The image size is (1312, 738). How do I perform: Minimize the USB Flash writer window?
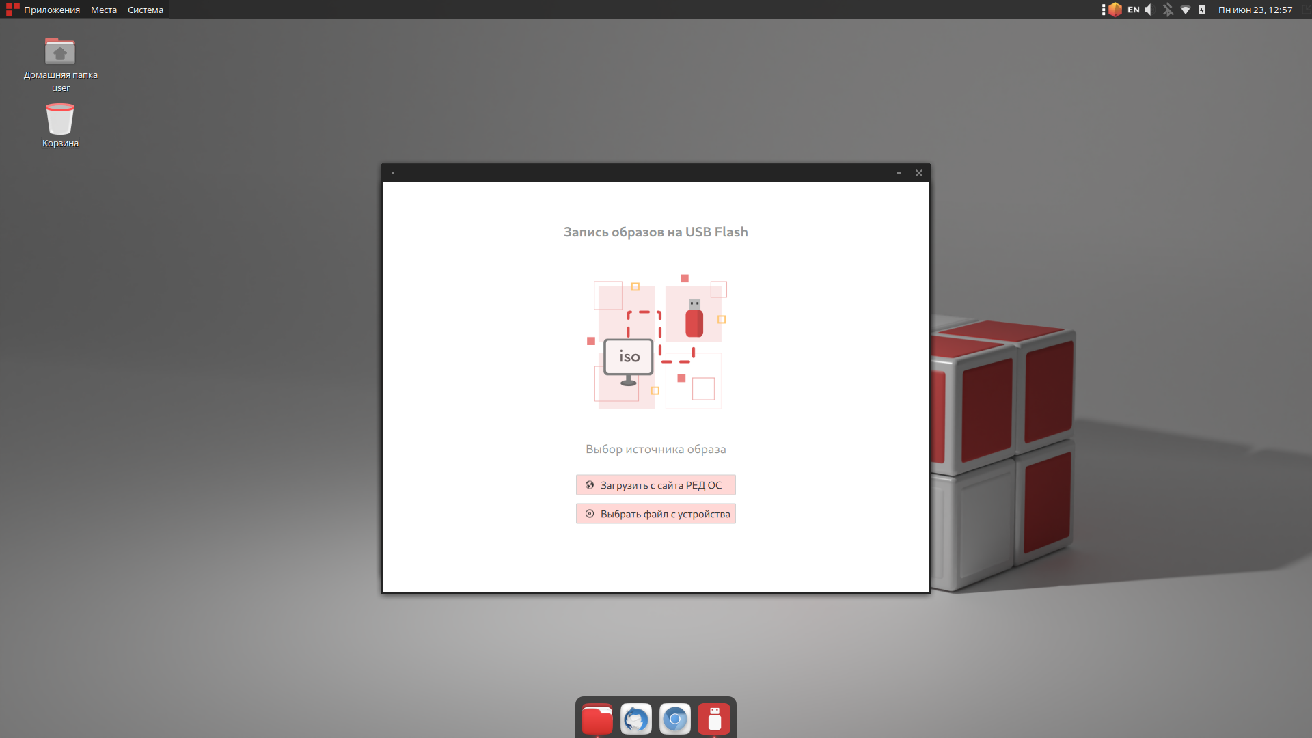pyautogui.click(x=899, y=173)
